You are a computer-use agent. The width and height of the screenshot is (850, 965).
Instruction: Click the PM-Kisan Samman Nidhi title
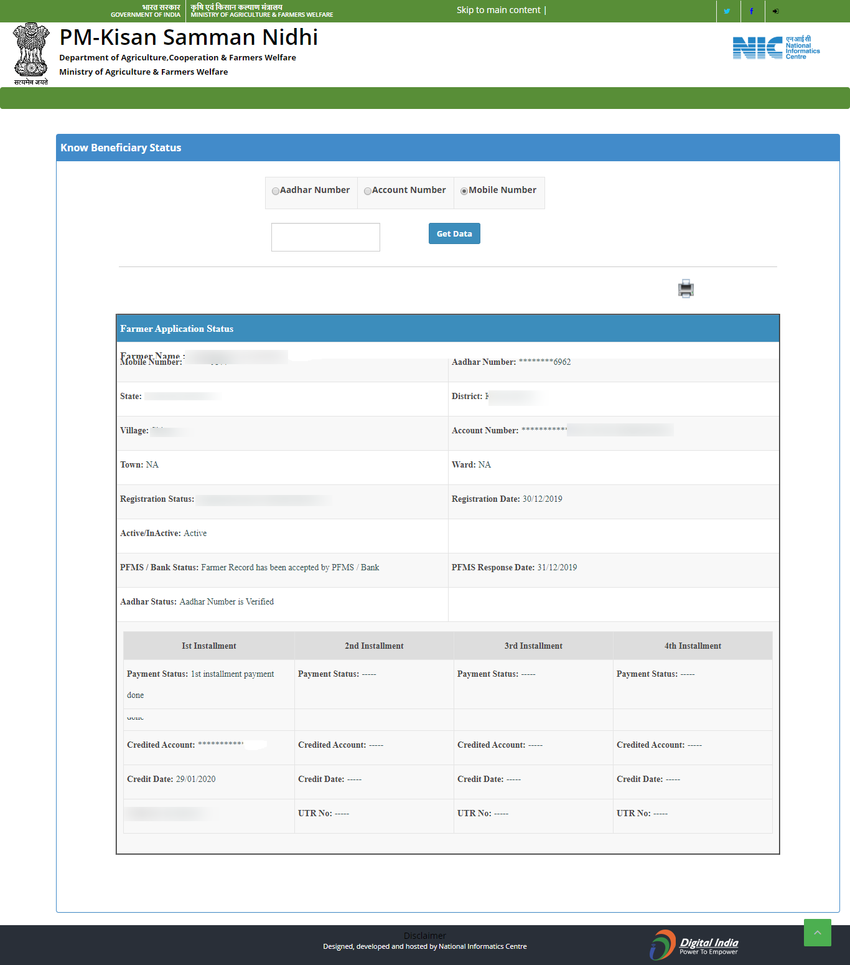[x=189, y=37]
